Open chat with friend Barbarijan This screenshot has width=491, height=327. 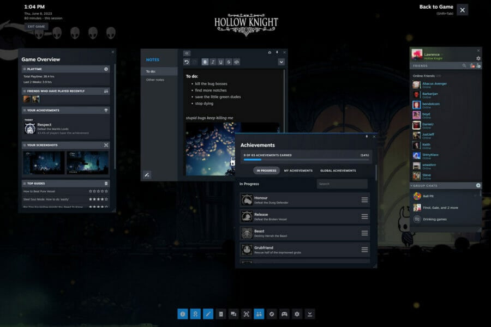click(x=446, y=95)
